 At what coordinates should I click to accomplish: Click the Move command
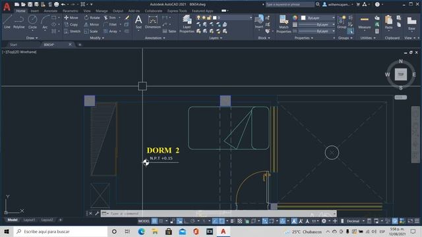pos(71,18)
